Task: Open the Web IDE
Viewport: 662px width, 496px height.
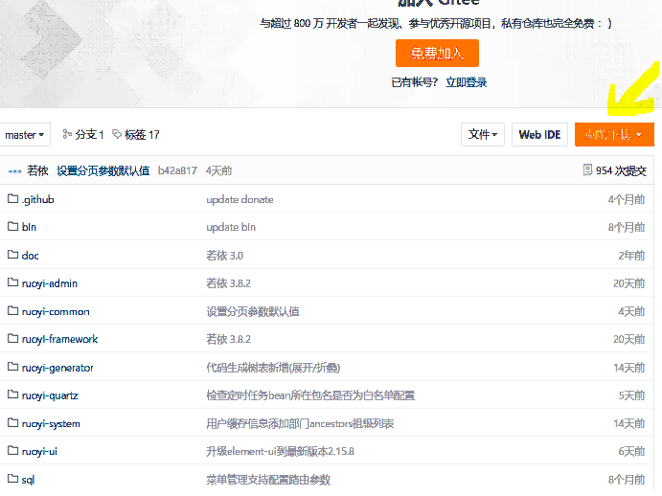Action: [x=539, y=135]
